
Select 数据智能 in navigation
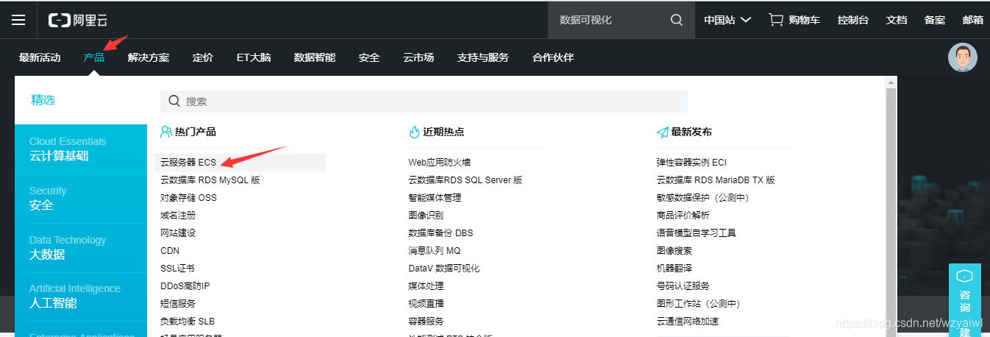pyautogui.click(x=315, y=57)
